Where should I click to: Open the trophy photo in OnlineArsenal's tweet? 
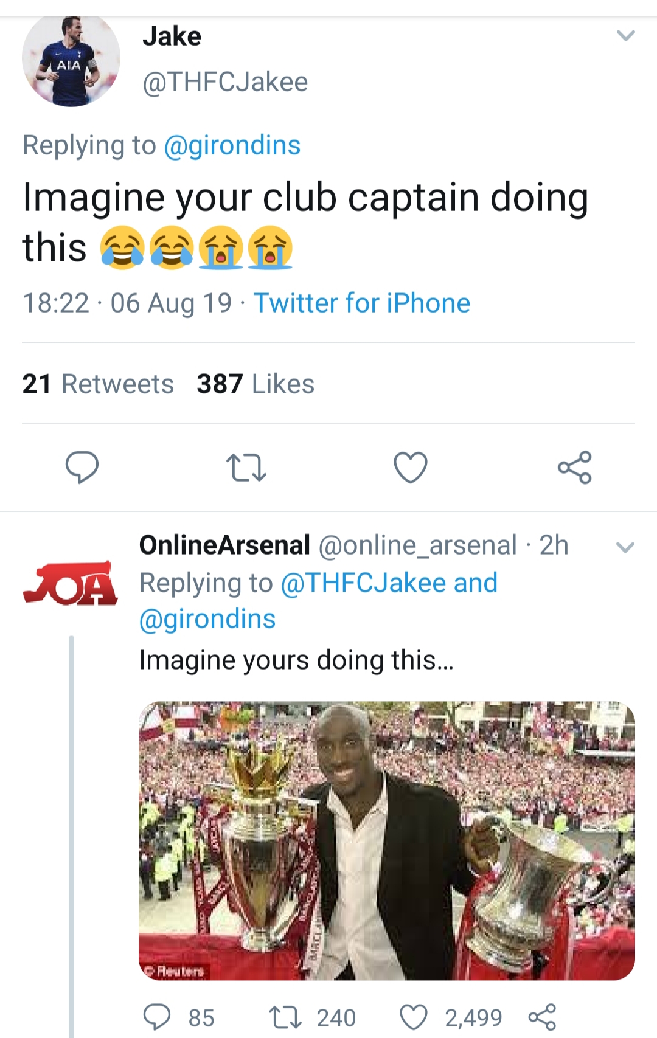point(386,840)
